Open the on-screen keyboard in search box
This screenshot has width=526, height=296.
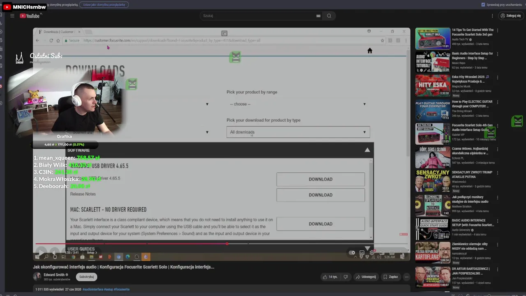[x=318, y=16]
